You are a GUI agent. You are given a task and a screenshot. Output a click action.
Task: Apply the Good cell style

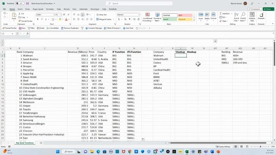click(x=169, y=19)
